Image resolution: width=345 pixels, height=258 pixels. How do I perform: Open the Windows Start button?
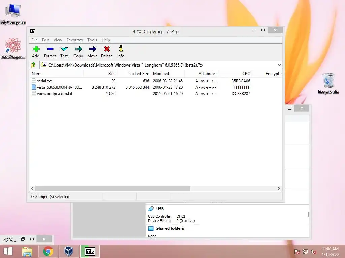[8, 251]
